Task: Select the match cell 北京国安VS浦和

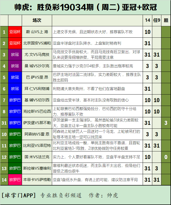Action: (37, 43)
